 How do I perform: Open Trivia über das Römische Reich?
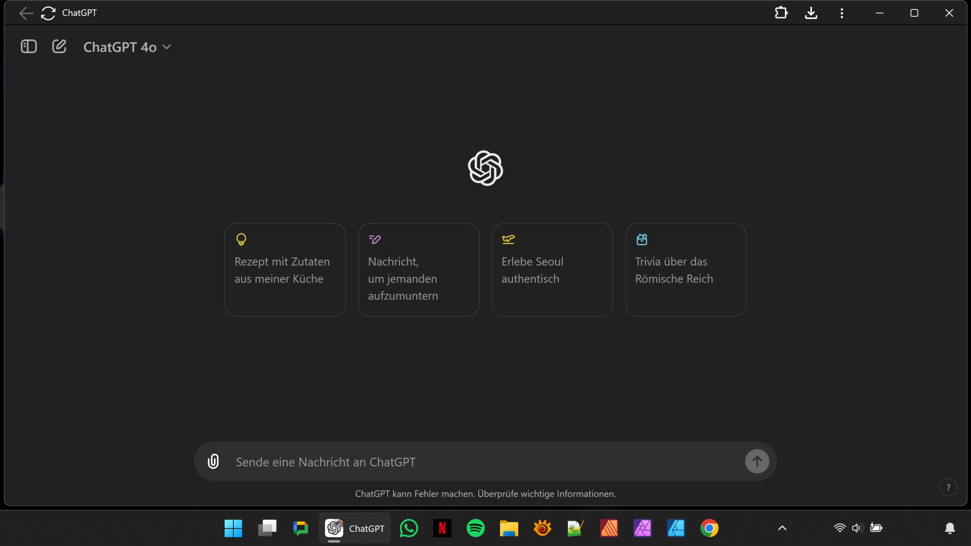(x=685, y=269)
